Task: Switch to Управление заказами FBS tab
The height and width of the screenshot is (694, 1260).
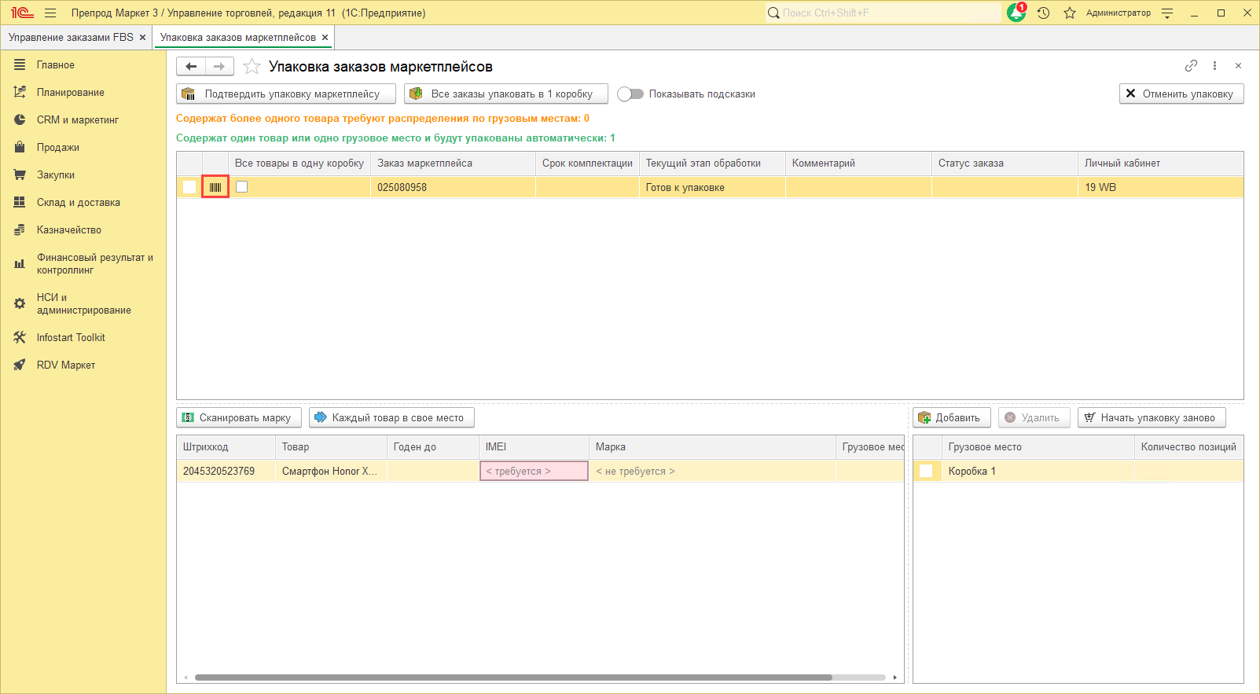Action: 71,38
